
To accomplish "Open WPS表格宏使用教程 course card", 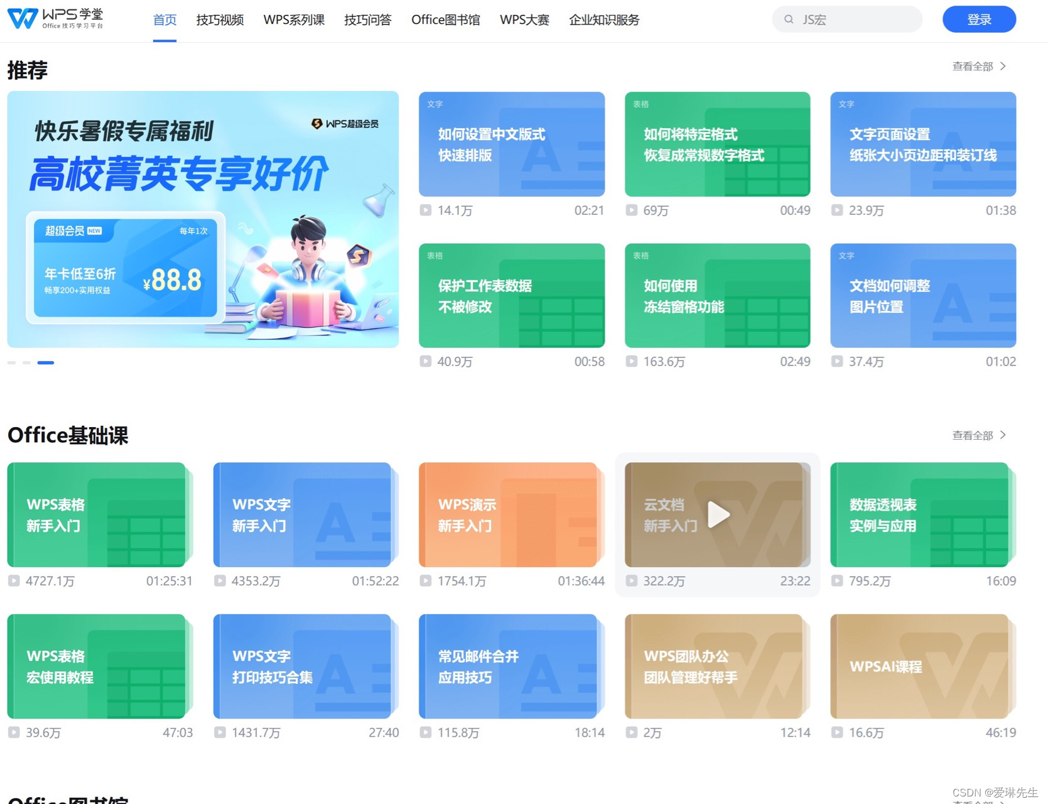I will 100,666.
